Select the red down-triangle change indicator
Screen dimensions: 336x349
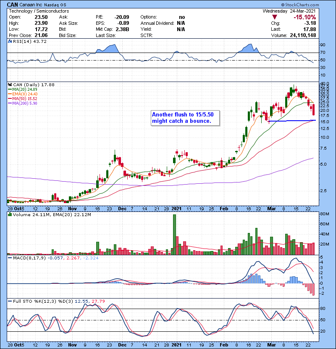(275, 17)
